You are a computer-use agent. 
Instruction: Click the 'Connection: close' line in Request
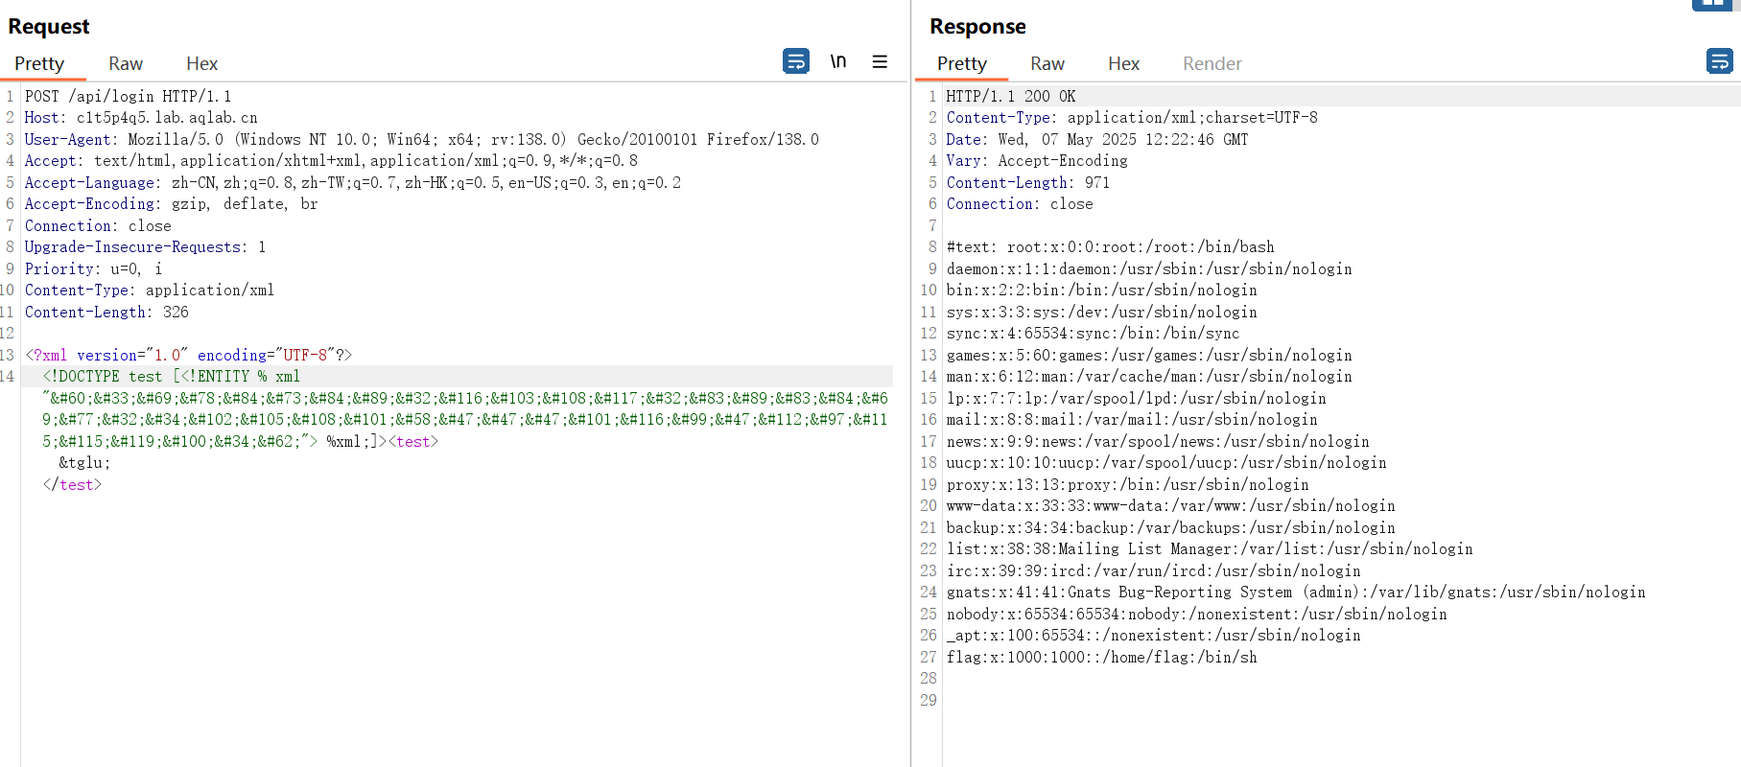98,226
